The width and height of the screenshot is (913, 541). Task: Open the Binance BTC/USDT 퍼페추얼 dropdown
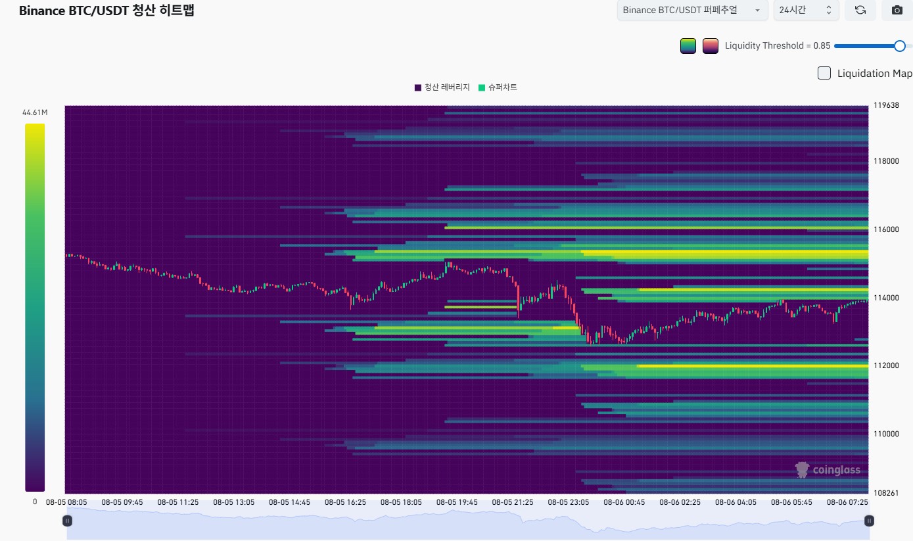(692, 10)
